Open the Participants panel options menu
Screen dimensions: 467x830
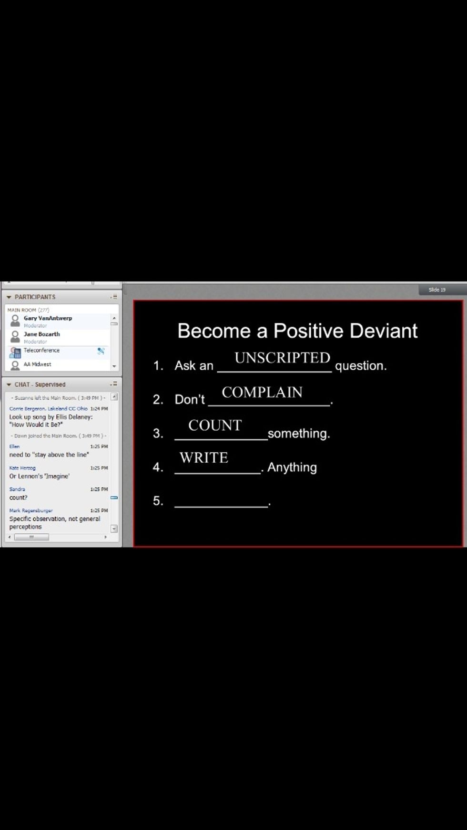pos(114,297)
